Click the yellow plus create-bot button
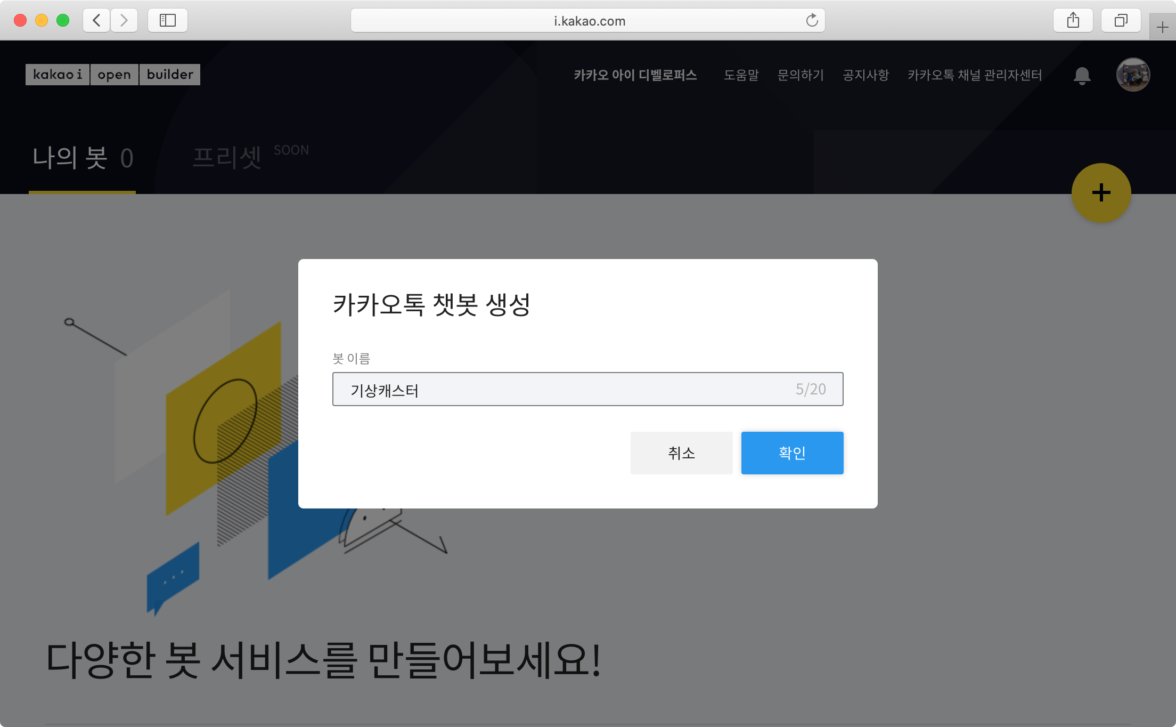Screen dimensions: 1176x727 tap(1101, 192)
